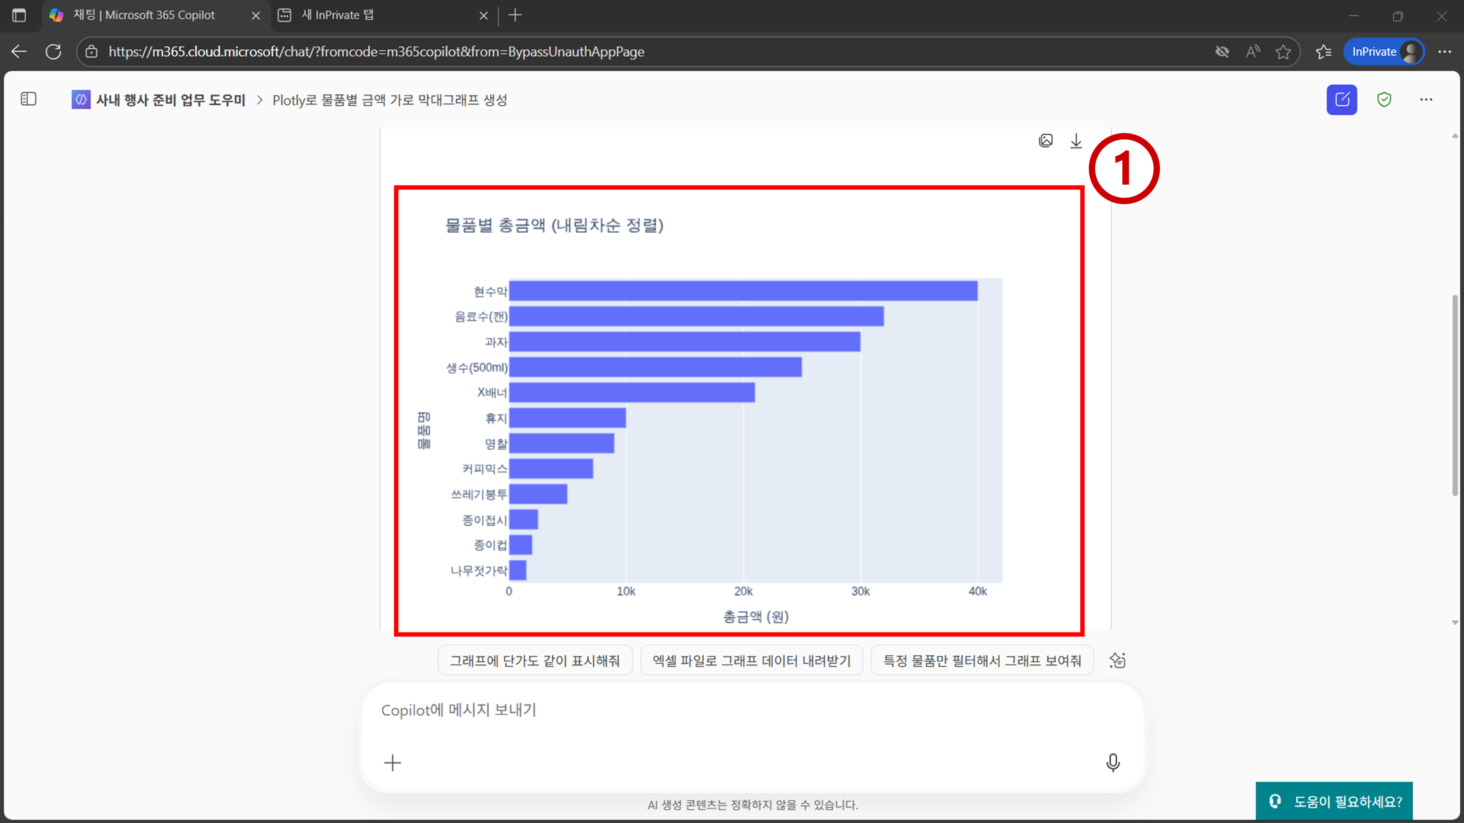Screen dimensions: 1464x823
Task: Open a new browser tab
Action: pos(515,15)
